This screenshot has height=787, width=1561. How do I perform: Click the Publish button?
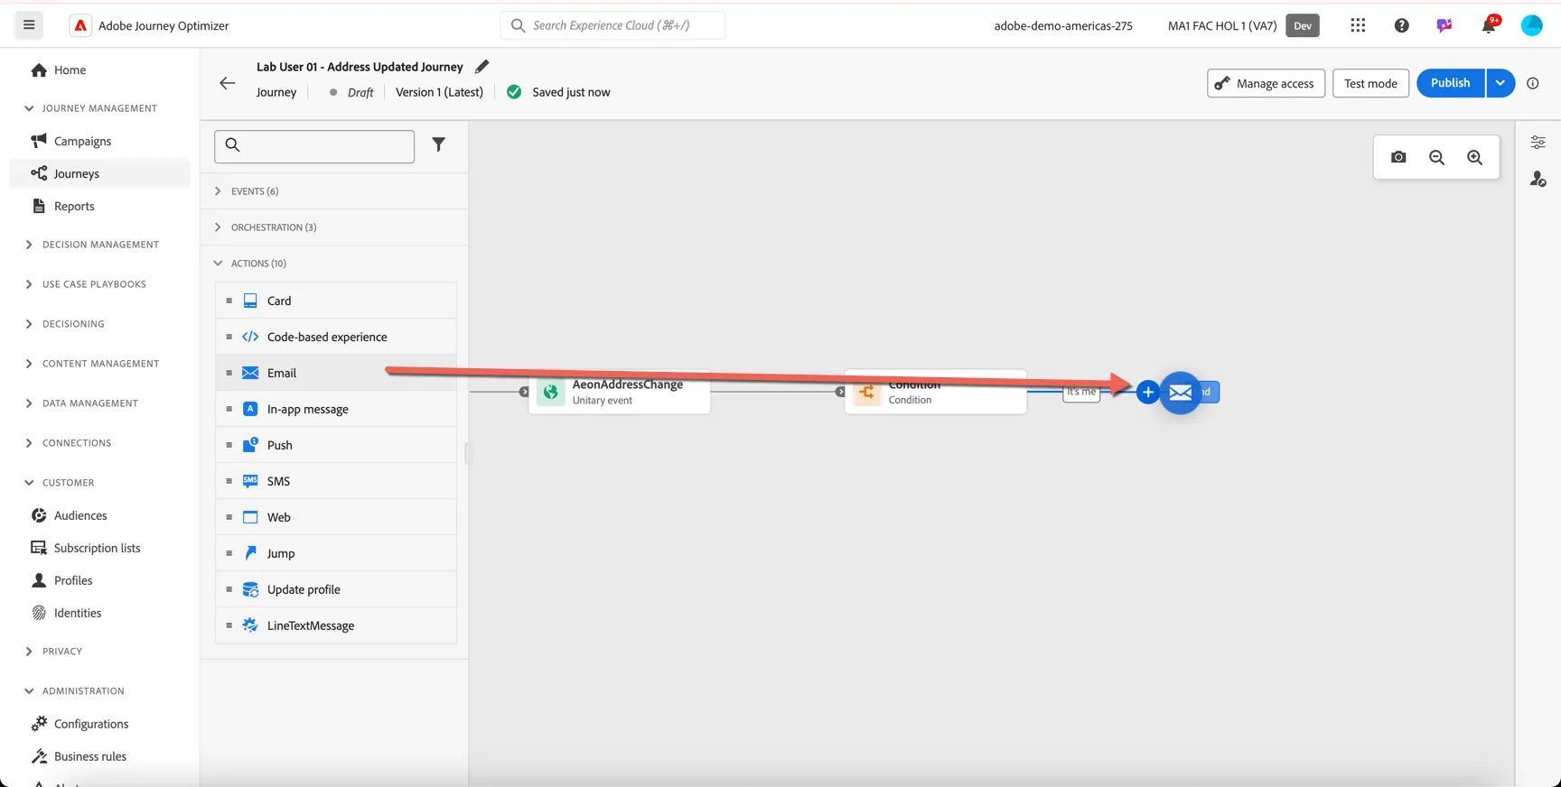point(1451,83)
